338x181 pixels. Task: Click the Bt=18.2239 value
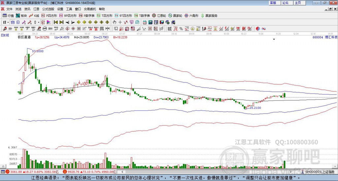click(x=120, y=37)
